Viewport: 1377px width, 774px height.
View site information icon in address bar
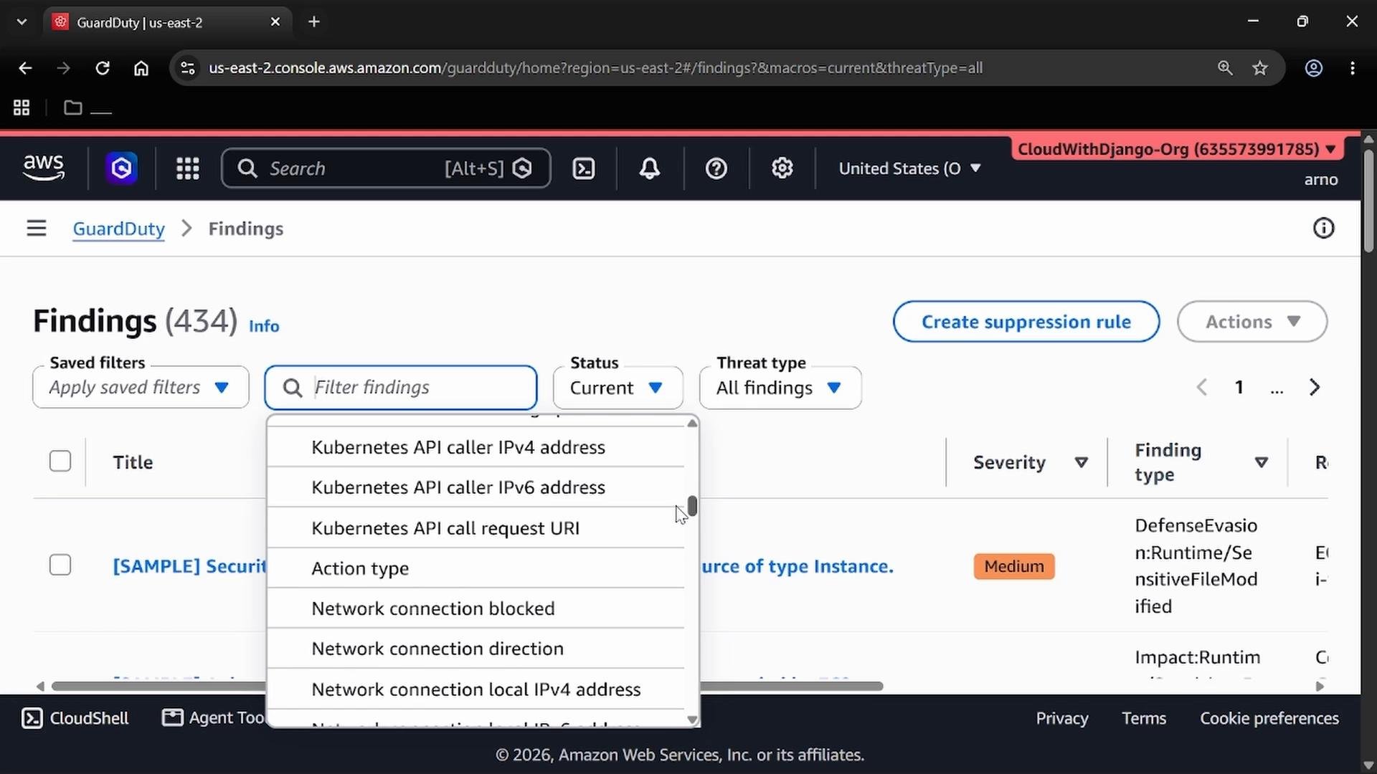188,68
